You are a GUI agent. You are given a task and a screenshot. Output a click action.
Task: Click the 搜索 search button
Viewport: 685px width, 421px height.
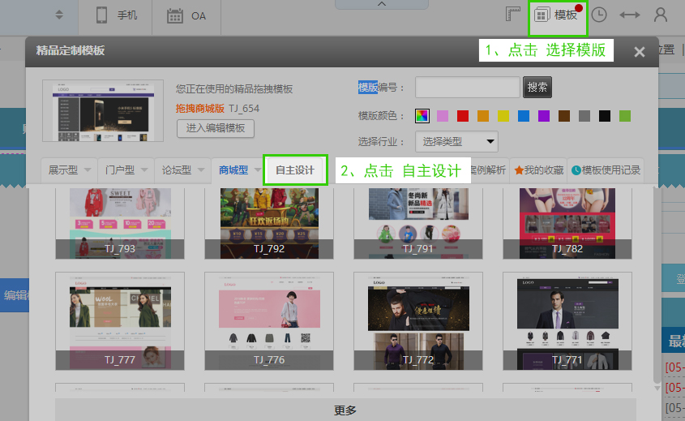pos(537,88)
